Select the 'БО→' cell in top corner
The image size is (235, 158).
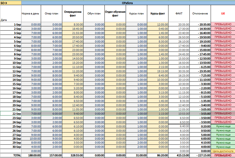point(11,3)
